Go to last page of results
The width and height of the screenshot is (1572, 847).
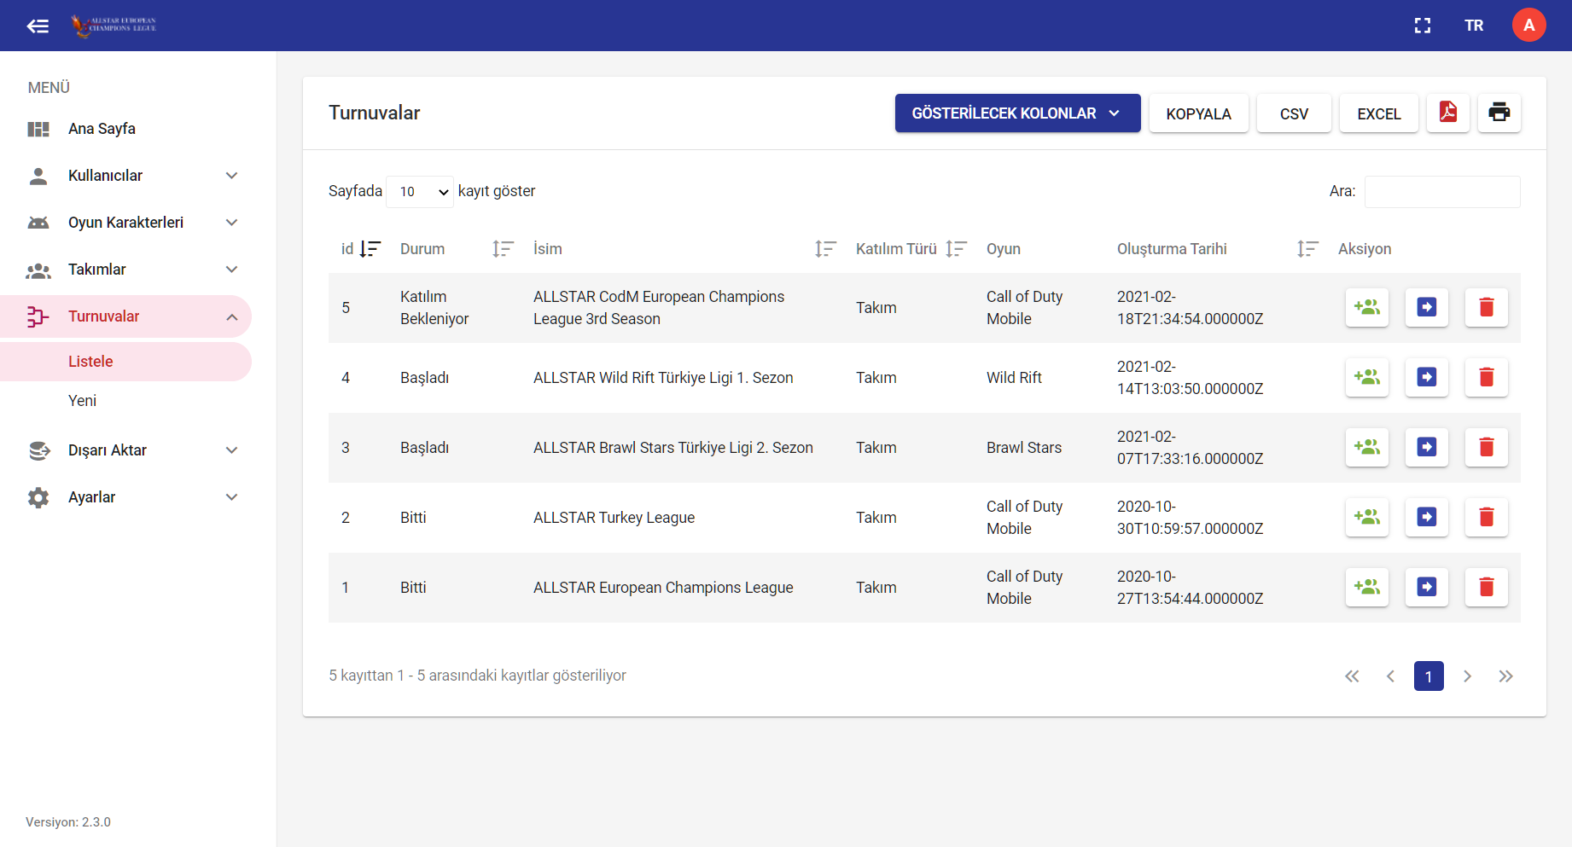[x=1505, y=676]
